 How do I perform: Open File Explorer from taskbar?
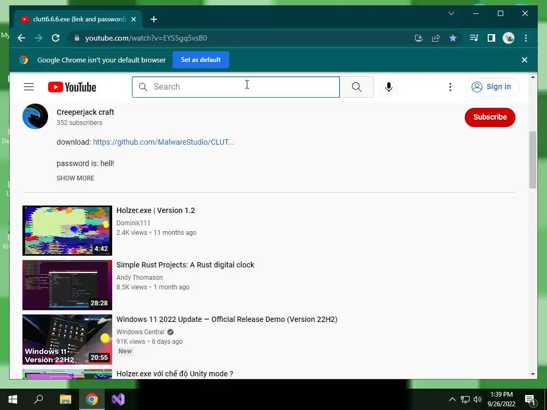tap(65, 399)
